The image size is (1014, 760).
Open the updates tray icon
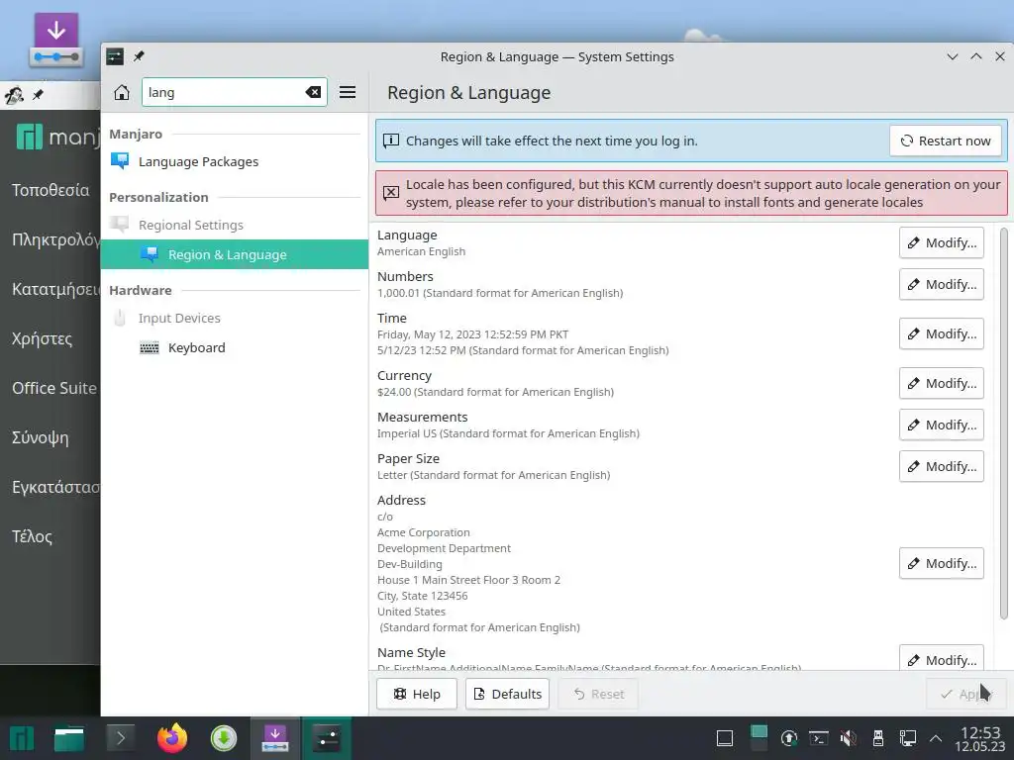click(789, 738)
